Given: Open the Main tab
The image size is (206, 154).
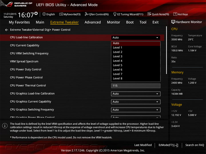Looking at the screenshot, I should (40, 22).
